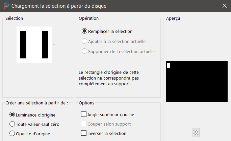Click the white rectangle in the preview
231x141 pixels.
coord(169,65)
